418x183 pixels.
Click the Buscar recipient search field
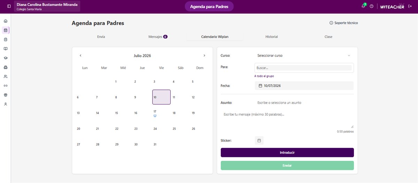click(x=304, y=68)
